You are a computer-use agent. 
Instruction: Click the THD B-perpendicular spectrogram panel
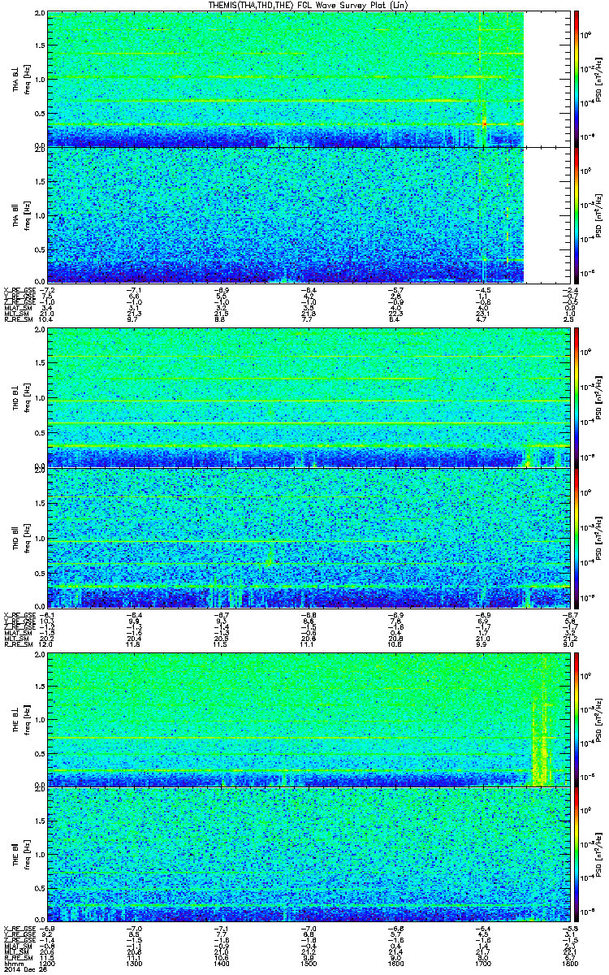[309, 398]
